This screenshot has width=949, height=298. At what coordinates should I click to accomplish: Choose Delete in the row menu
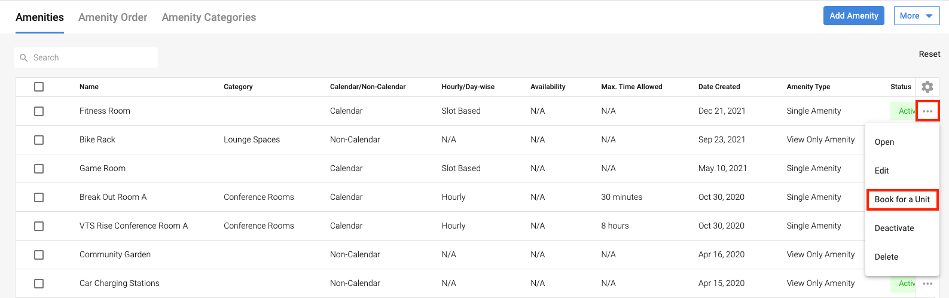pyautogui.click(x=886, y=257)
